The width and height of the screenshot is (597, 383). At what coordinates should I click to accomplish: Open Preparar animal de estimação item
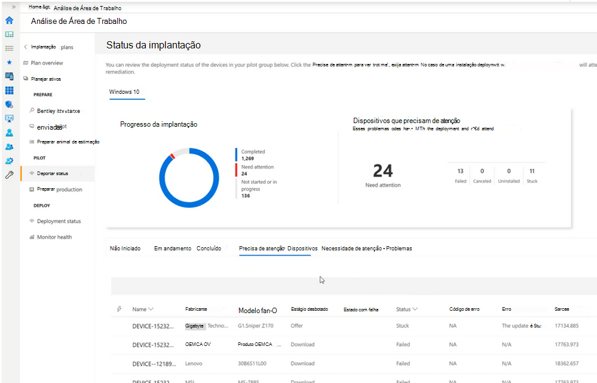pyautogui.click(x=68, y=142)
